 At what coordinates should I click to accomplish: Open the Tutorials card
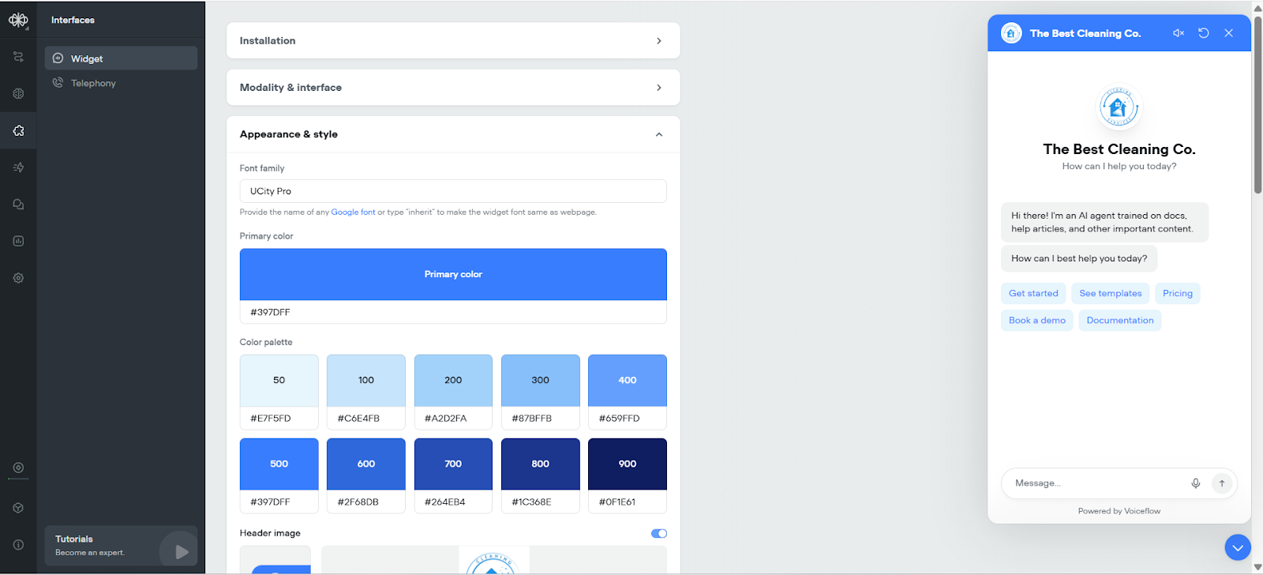point(121,546)
